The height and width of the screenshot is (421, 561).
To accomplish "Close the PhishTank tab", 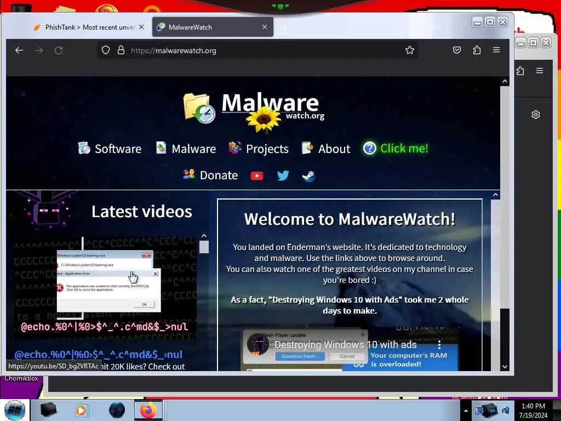I will coord(141,27).
